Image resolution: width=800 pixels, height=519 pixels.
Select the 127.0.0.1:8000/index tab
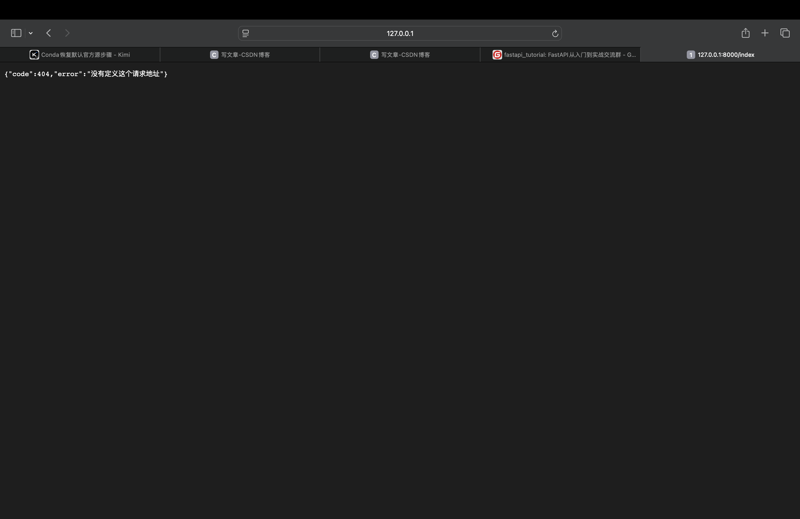[x=725, y=55]
